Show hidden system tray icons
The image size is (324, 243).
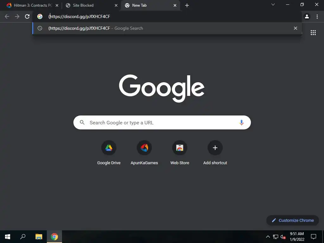pyautogui.click(x=268, y=237)
